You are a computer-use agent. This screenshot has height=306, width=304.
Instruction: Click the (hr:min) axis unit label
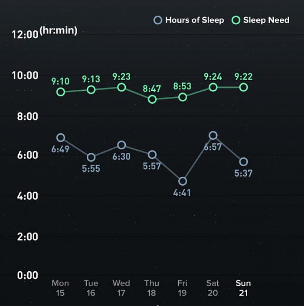tap(58, 31)
